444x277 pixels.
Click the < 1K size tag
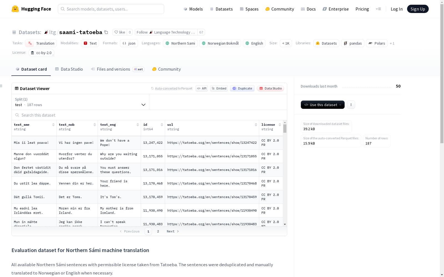pyautogui.click(x=286, y=43)
